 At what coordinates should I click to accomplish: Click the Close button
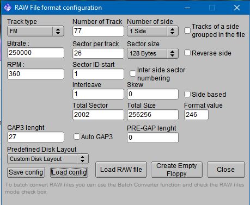[226, 170]
